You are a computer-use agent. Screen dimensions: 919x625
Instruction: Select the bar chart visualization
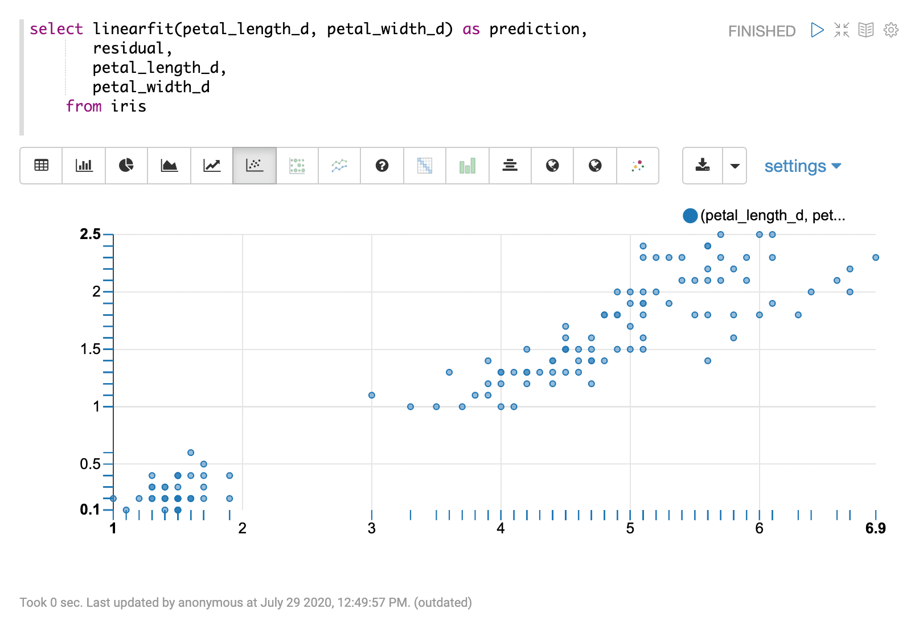pos(84,166)
